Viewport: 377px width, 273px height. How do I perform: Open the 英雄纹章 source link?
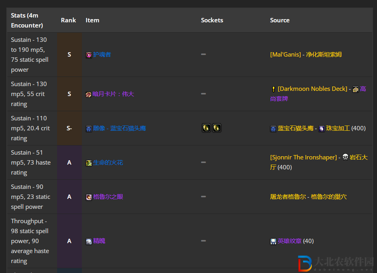pyautogui.click(x=290, y=241)
